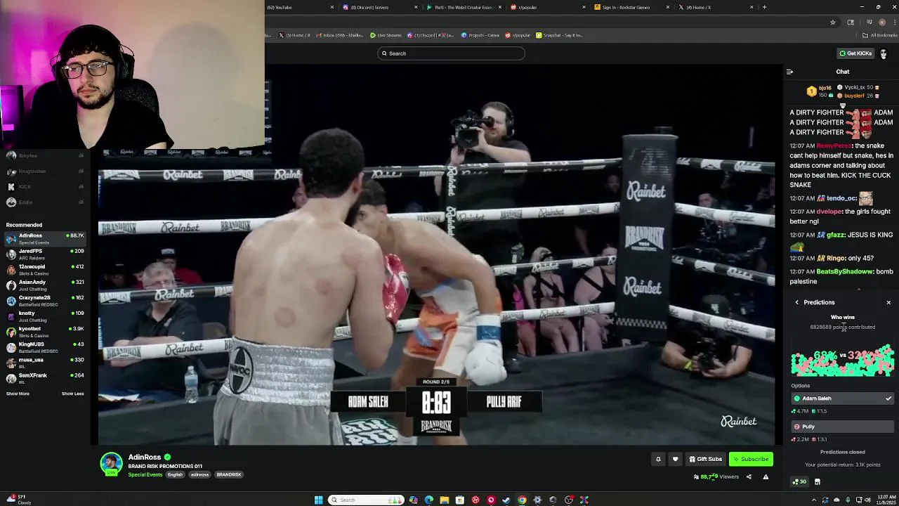This screenshot has height=506, width=899.
Task: Click AdinRoss channel avatar below video
Action: pyautogui.click(x=111, y=464)
